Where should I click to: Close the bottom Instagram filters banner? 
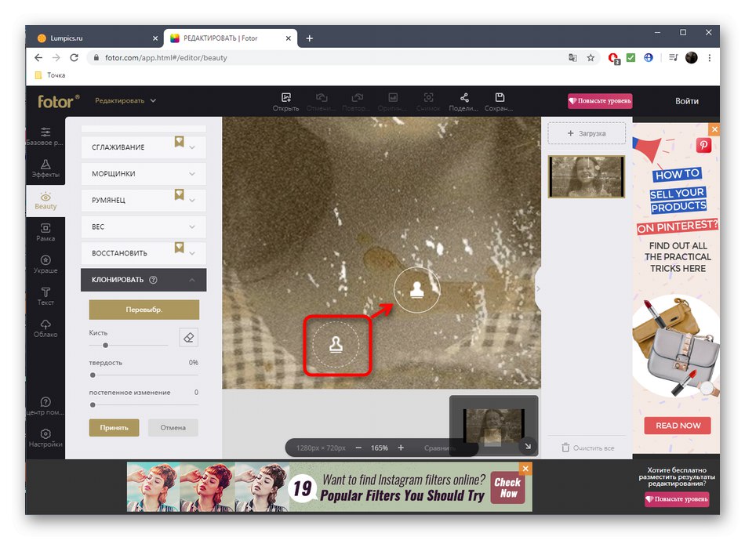click(525, 469)
